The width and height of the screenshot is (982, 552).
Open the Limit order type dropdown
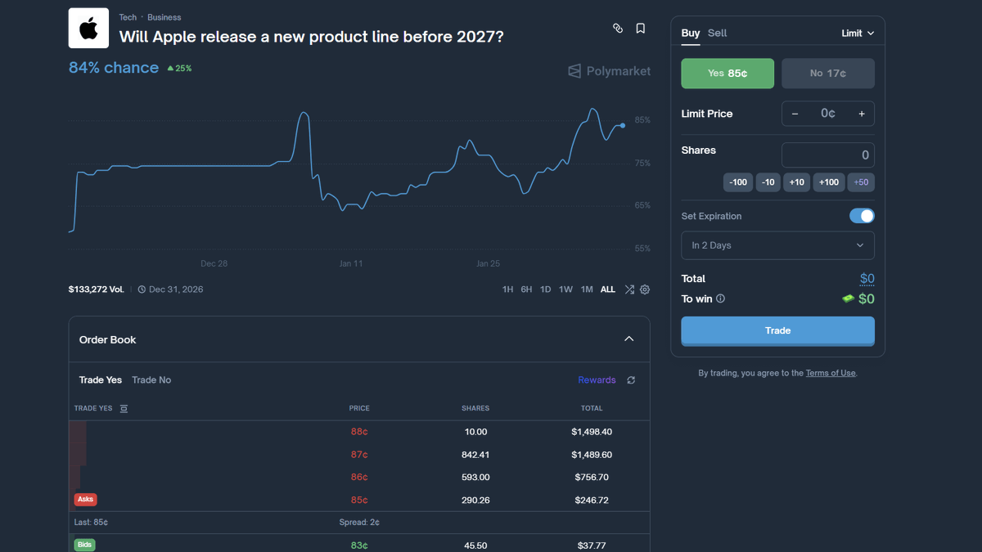[858, 34]
